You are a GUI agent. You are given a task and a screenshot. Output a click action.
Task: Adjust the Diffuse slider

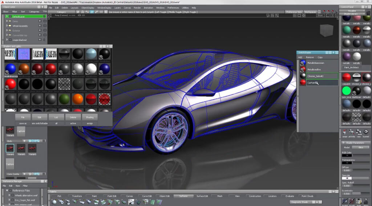click(361, 170)
